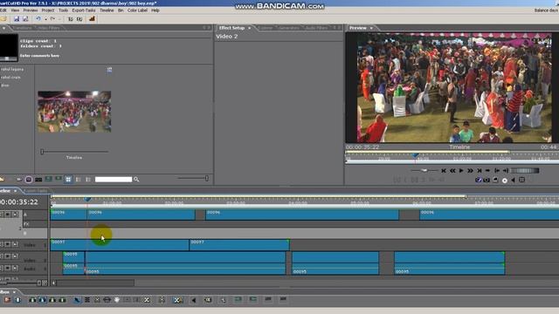
Task: Click the left-pointing triangle icon in Toolbox
Action: (x=194, y=300)
